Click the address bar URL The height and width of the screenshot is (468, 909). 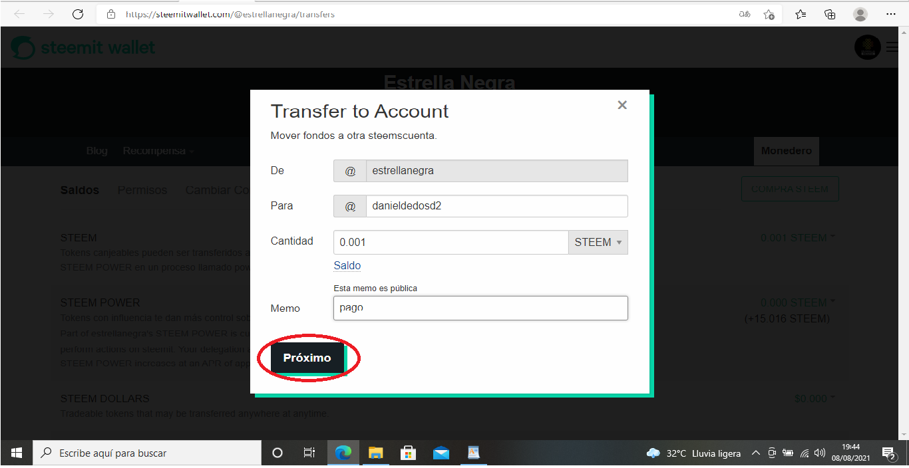230,14
